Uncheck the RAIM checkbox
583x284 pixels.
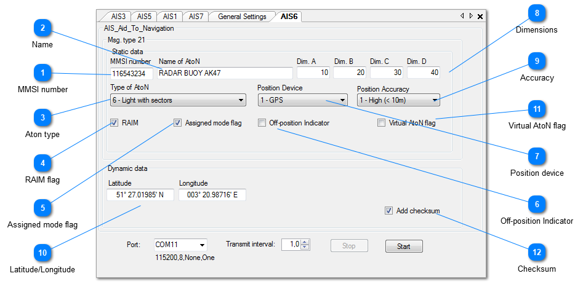tap(114, 123)
